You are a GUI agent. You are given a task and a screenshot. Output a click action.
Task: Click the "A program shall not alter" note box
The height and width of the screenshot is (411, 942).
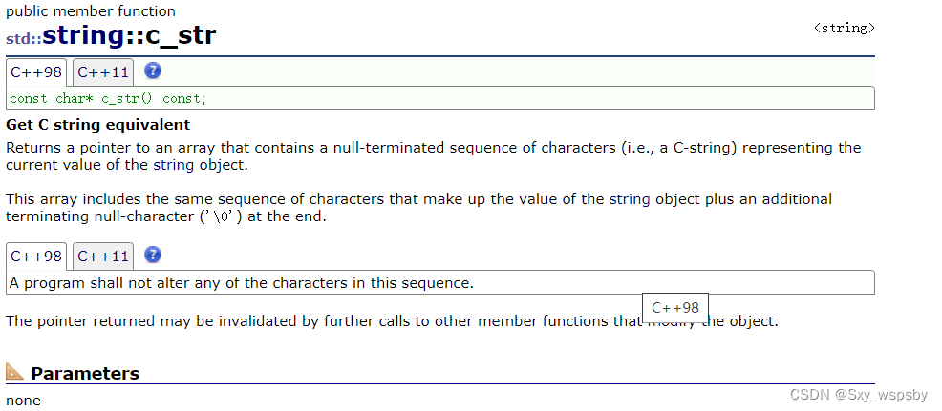(439, 283)
